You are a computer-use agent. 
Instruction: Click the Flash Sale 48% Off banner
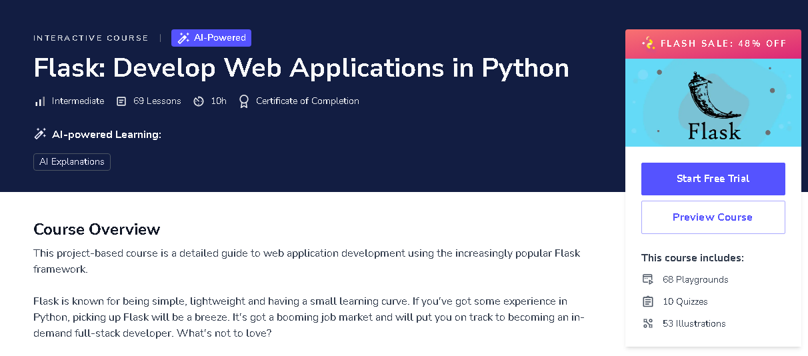click(713, 44)
